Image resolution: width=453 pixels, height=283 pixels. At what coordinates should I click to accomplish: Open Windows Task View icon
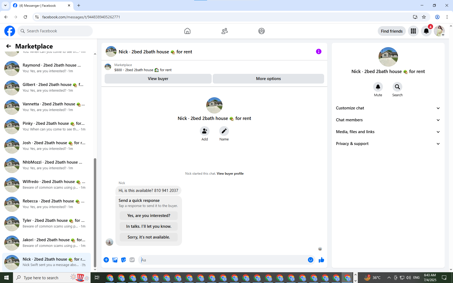tap(97, 278)
